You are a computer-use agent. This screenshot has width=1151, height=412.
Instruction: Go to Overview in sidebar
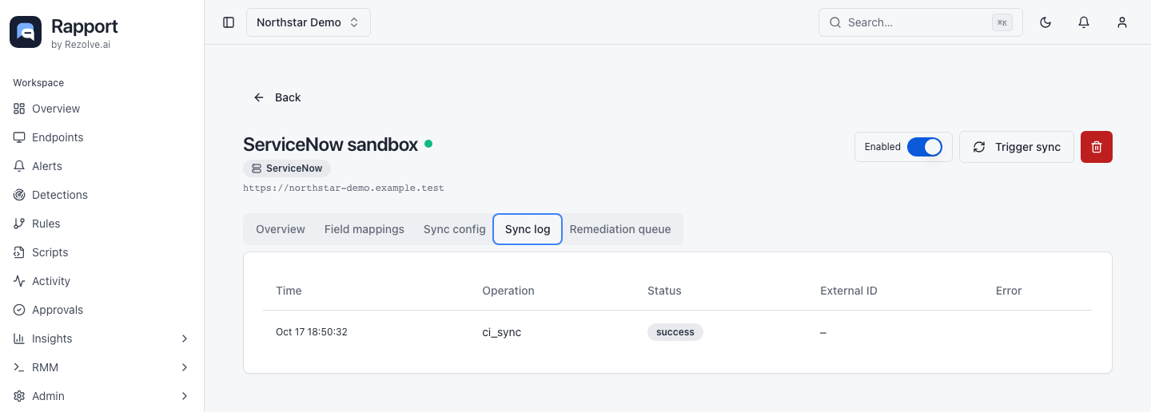point(102,109)
